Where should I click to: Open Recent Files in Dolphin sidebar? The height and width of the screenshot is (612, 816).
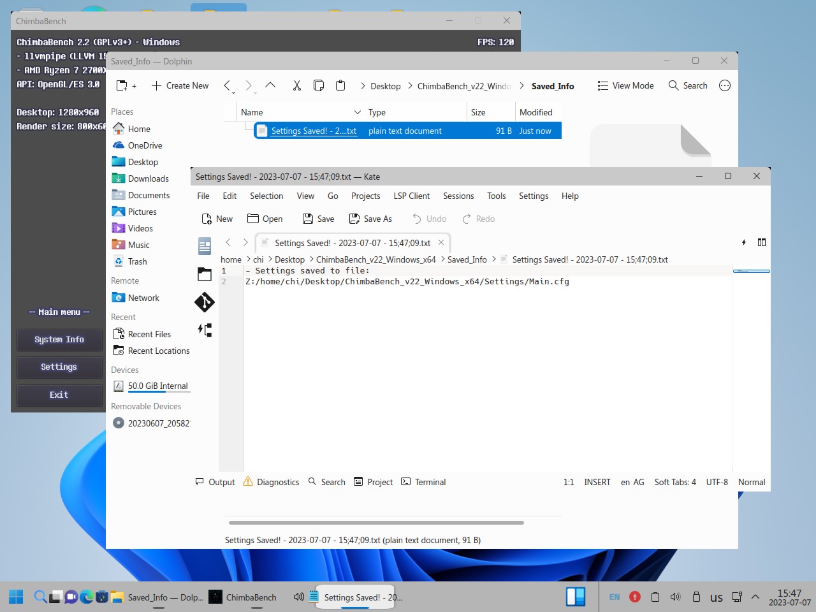pyautogui.click(x=150, y=334)
